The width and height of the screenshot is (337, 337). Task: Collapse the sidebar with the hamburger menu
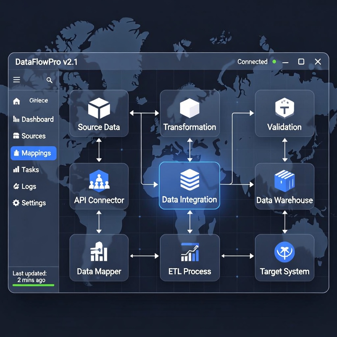[x=16, y=79]
